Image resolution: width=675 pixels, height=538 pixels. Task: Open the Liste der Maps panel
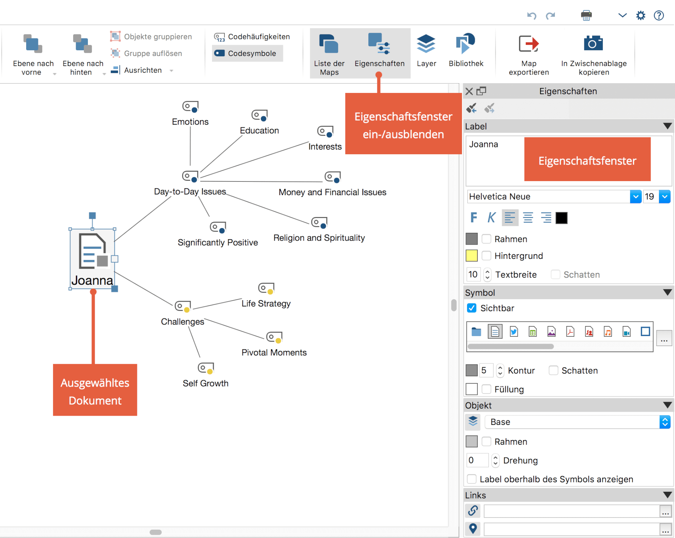[329, 54]
